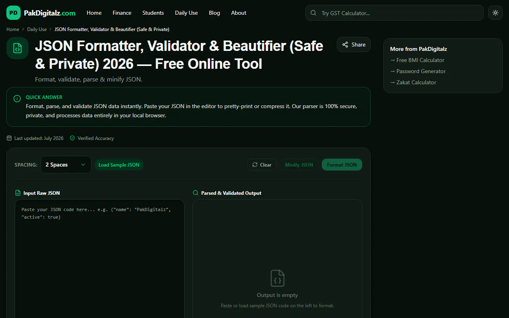
Task: Click the 'Paste or load sample JSON' hint text
Action: coord(278,306)
